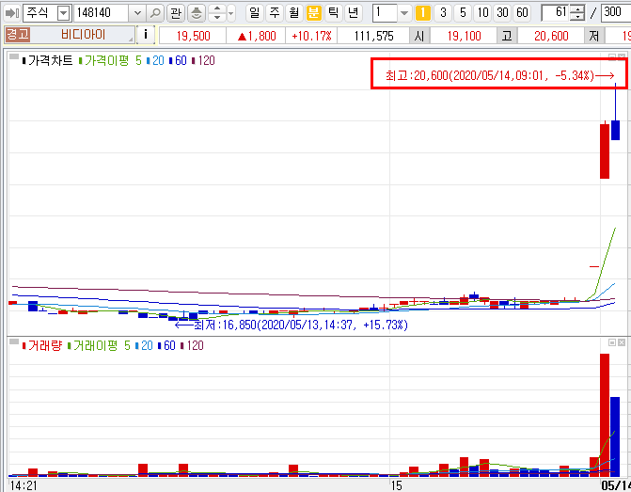The width and height of the screenshot is (631, 492).
Task: Click the 경고 warning badge
Action: click(18, 35)
